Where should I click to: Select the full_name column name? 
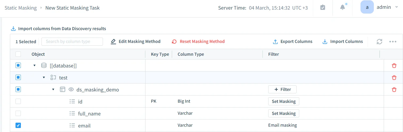tap(89, 114)
